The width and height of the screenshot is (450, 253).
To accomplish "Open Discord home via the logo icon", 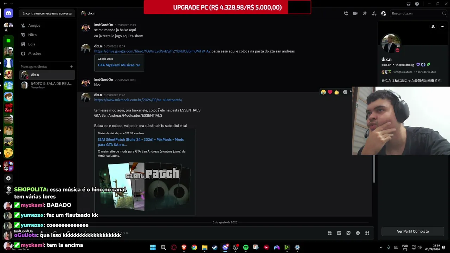I will tap(8, 13).
